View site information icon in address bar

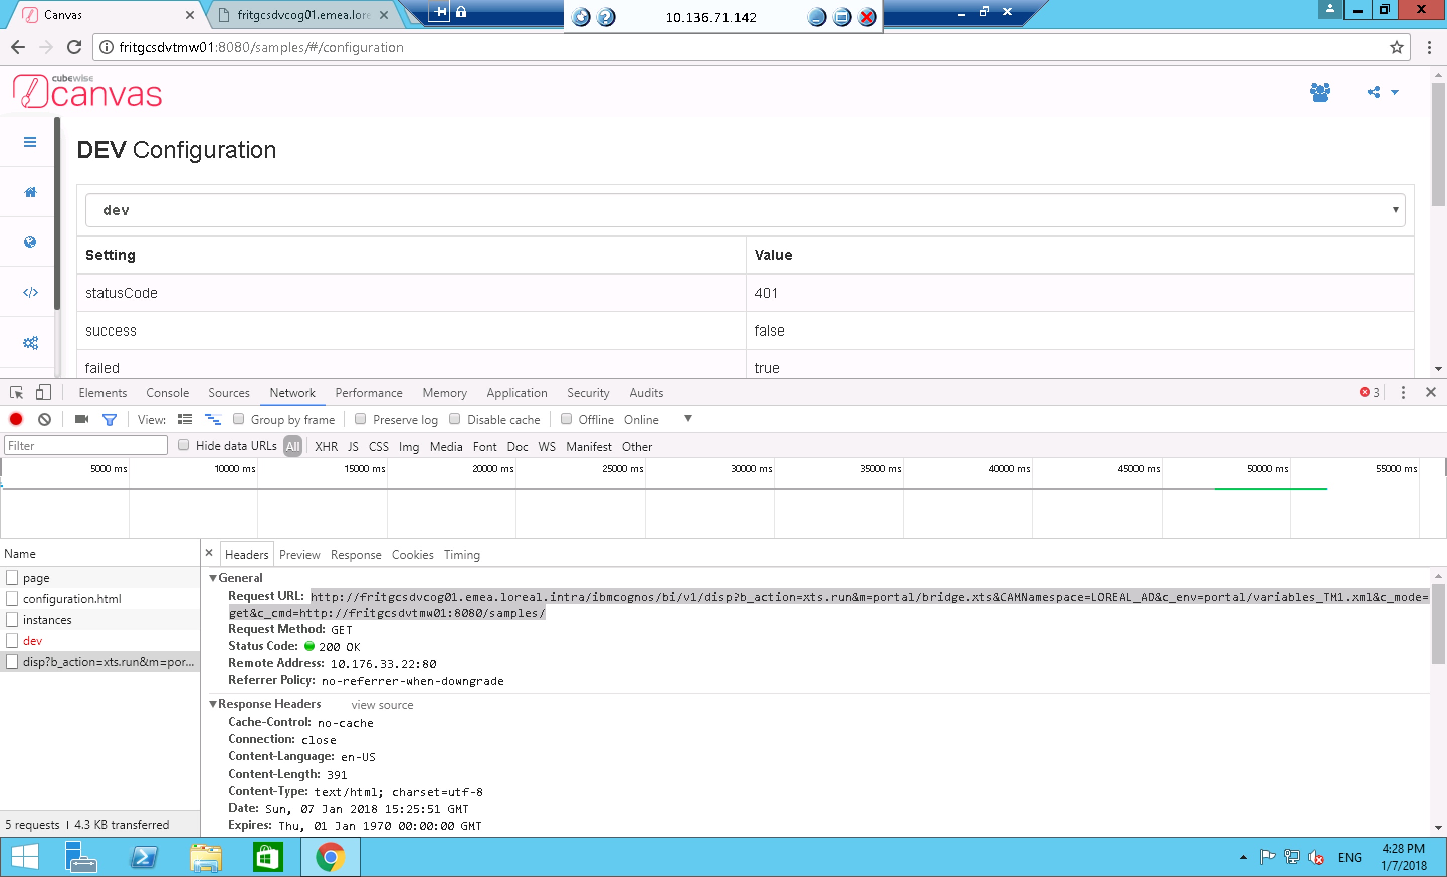(107, 47)
